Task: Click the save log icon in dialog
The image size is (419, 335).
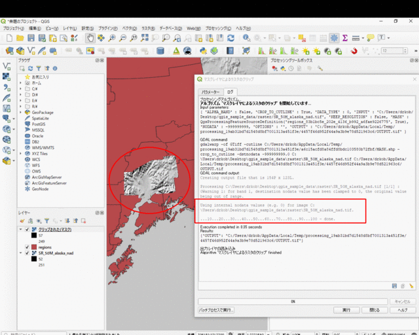Action: (394, 286)
